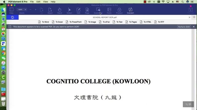Convert document To Pages

click(x=131, y=22)
